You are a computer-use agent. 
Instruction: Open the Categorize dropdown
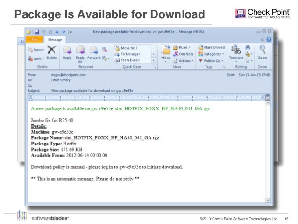click(211, 54)
